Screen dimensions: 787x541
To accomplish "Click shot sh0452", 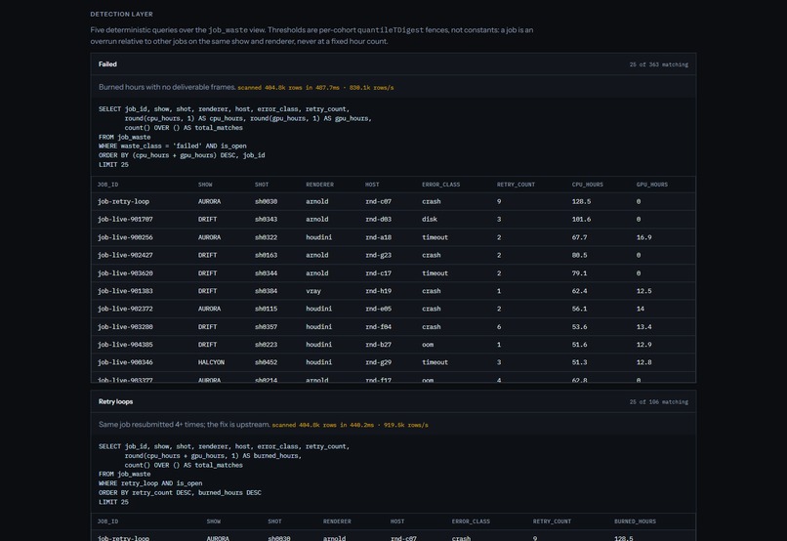I will 266,362.
